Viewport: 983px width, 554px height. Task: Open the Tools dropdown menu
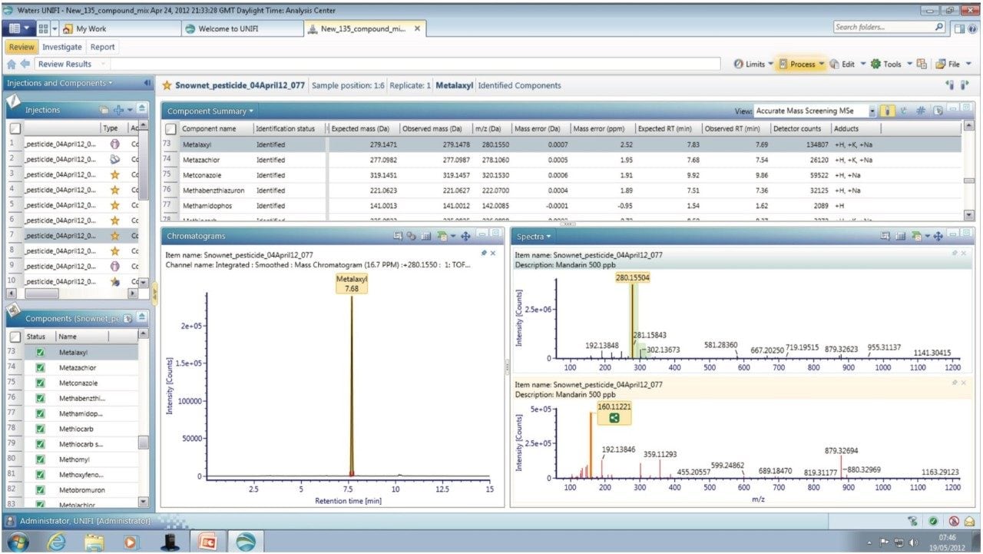click(892, 65)
